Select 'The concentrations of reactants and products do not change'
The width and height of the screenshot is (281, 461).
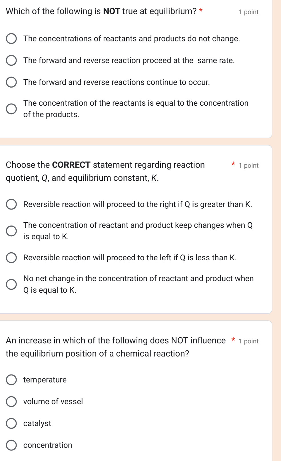click(11, 39)
